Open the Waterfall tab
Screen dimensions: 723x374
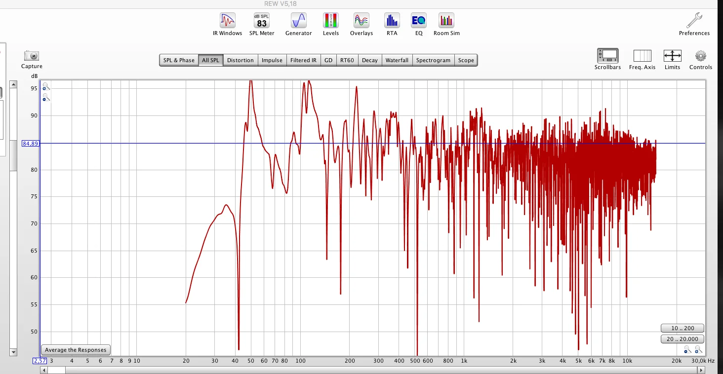coord(397,60)
